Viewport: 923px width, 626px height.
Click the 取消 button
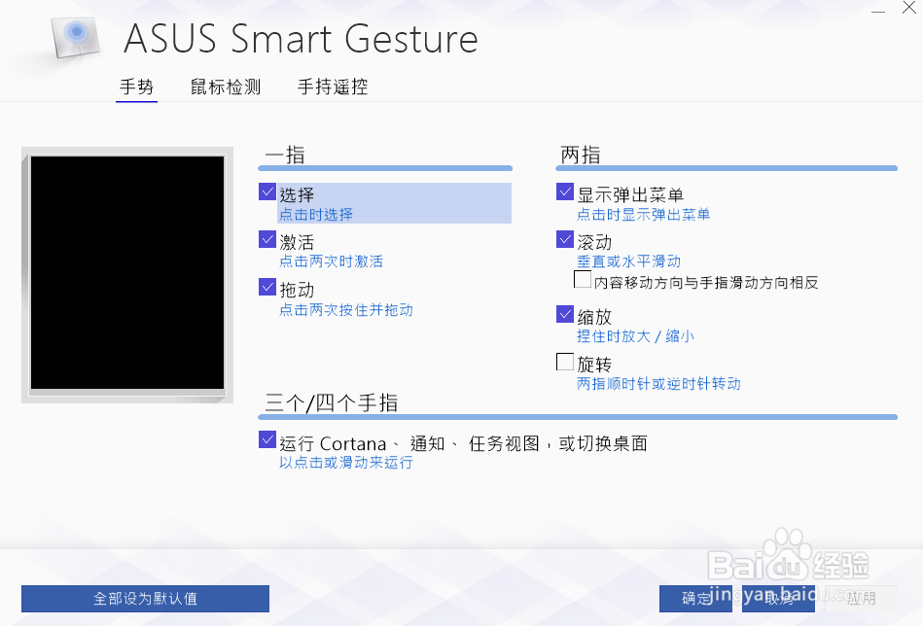(778, 599)
